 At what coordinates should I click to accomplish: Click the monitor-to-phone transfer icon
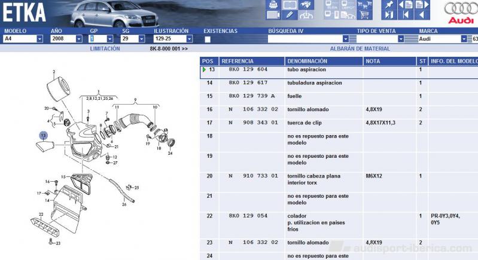[331, 15]
